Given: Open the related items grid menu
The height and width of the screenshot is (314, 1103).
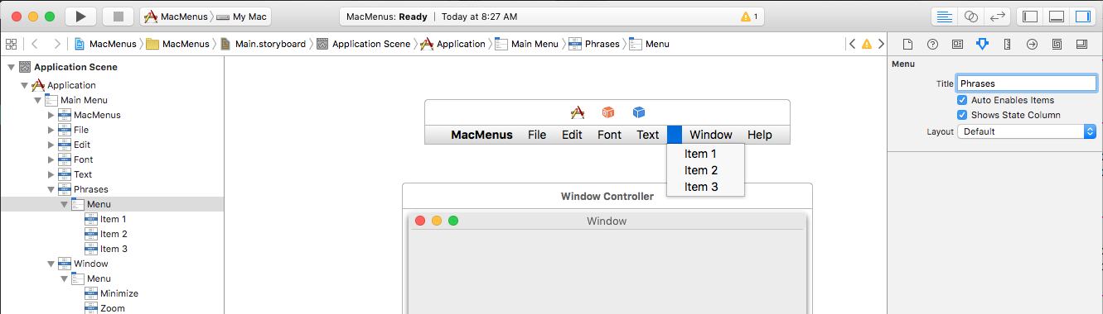Looking at the screenshot, I should click(x=11, y=44).
